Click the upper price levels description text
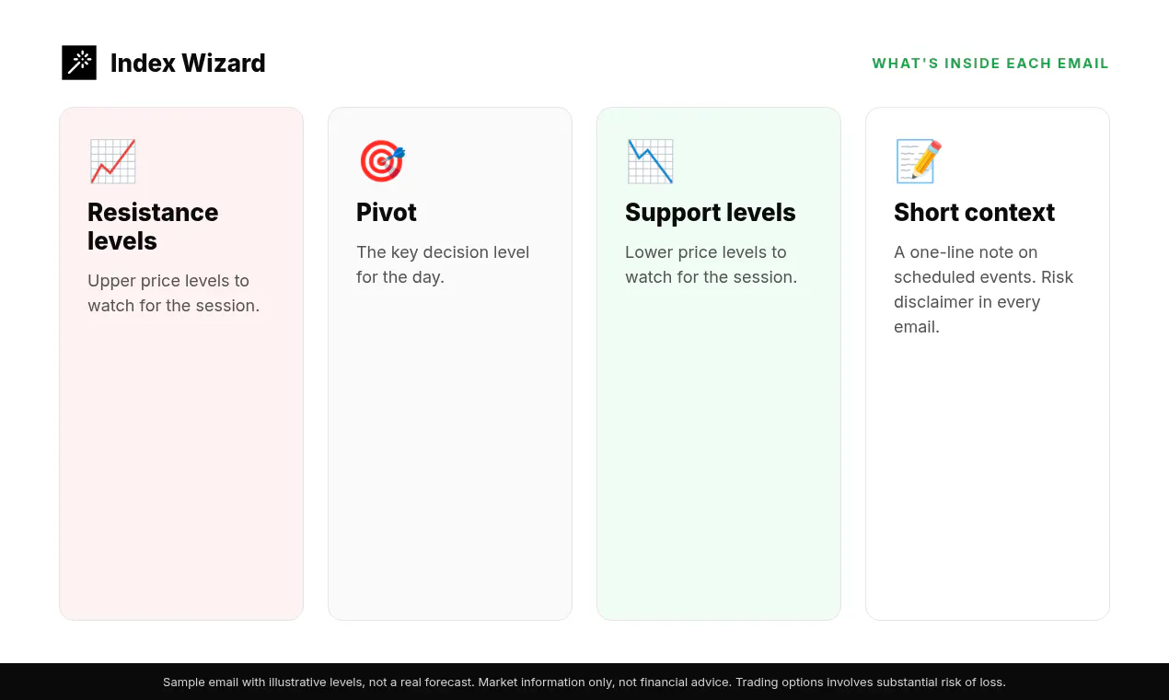This screenshot has width=1169, height=700. 174,293
